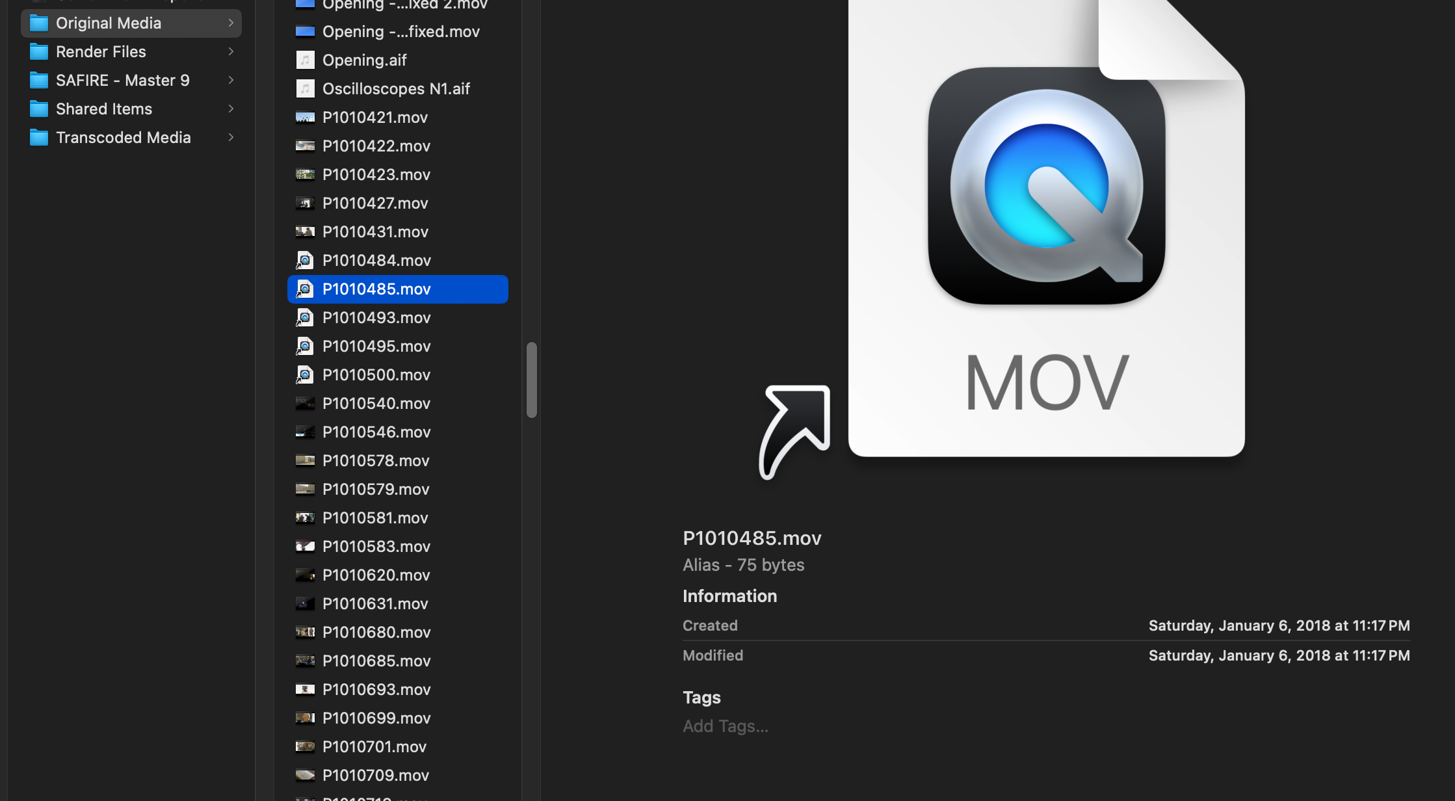Screen dimensions: 1455x801
Task: Select the Opening -...fixed.mov file
Action: pyautogui.click(x=400, y=32)
